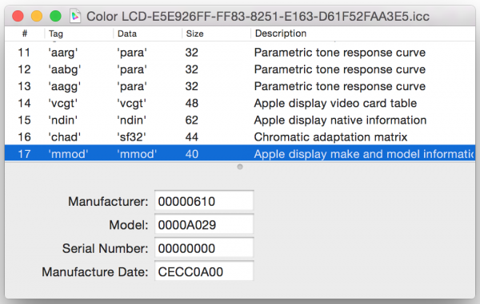Screen dimensions: 480x304
Task: Click the Serial Number field
Action: tap(204, 248)
